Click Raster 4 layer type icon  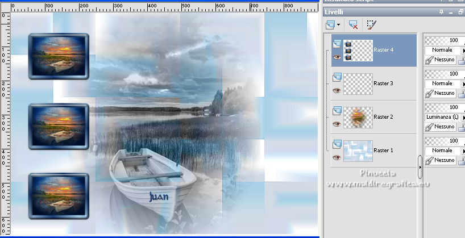pos(337,44)
